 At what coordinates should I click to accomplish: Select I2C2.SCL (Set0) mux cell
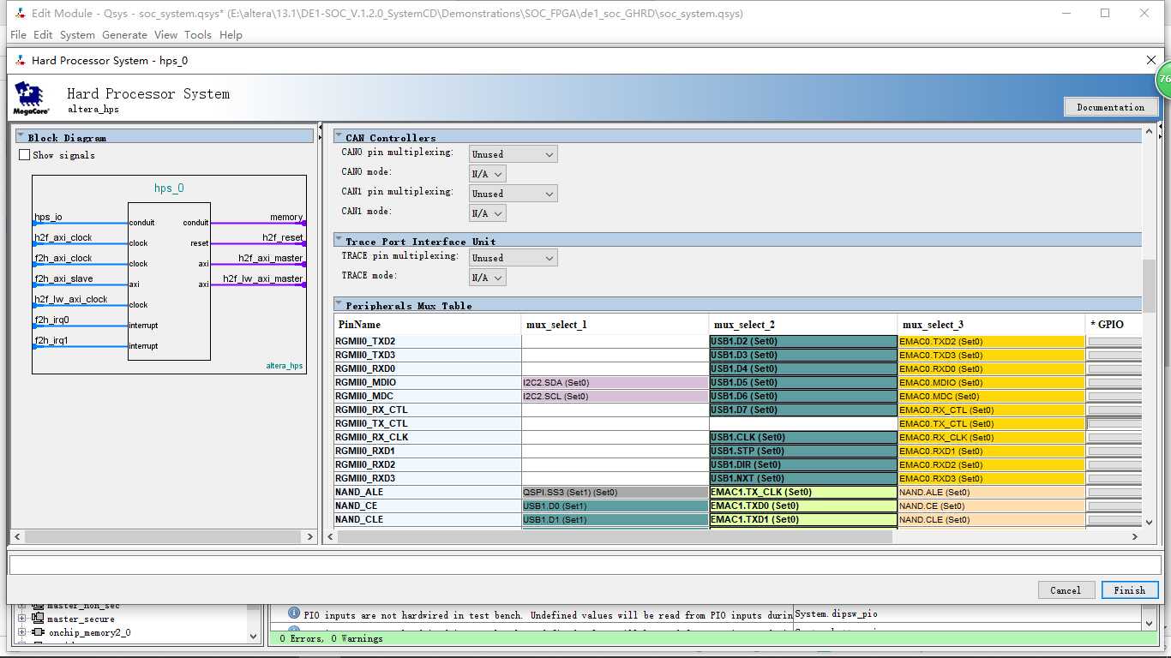pyautogui.click(x=616, y=396)
